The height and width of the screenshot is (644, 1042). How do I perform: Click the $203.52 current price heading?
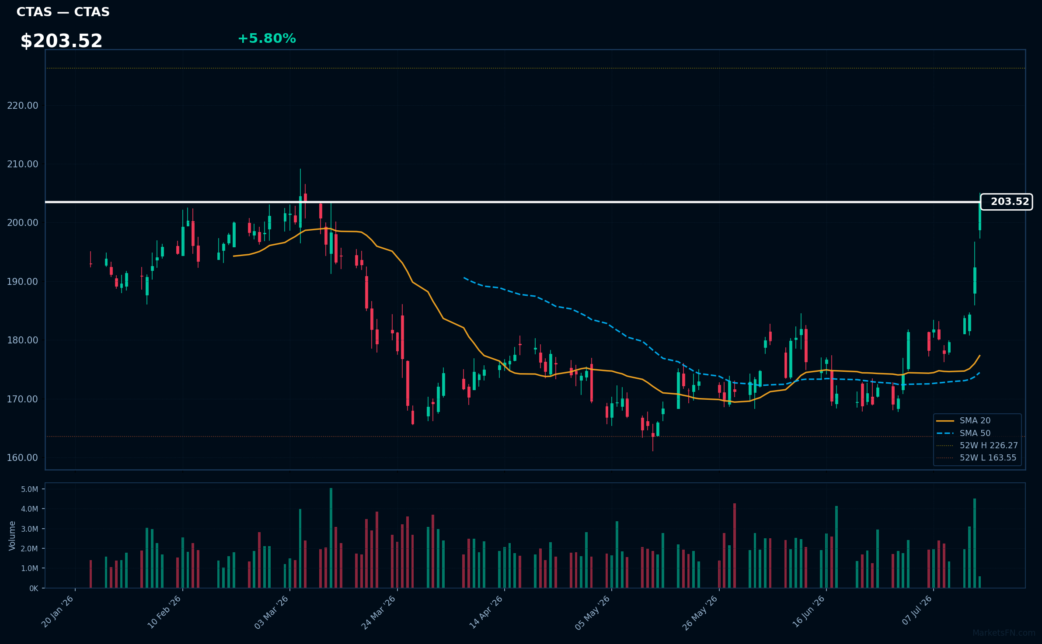(x=61, y=41)
